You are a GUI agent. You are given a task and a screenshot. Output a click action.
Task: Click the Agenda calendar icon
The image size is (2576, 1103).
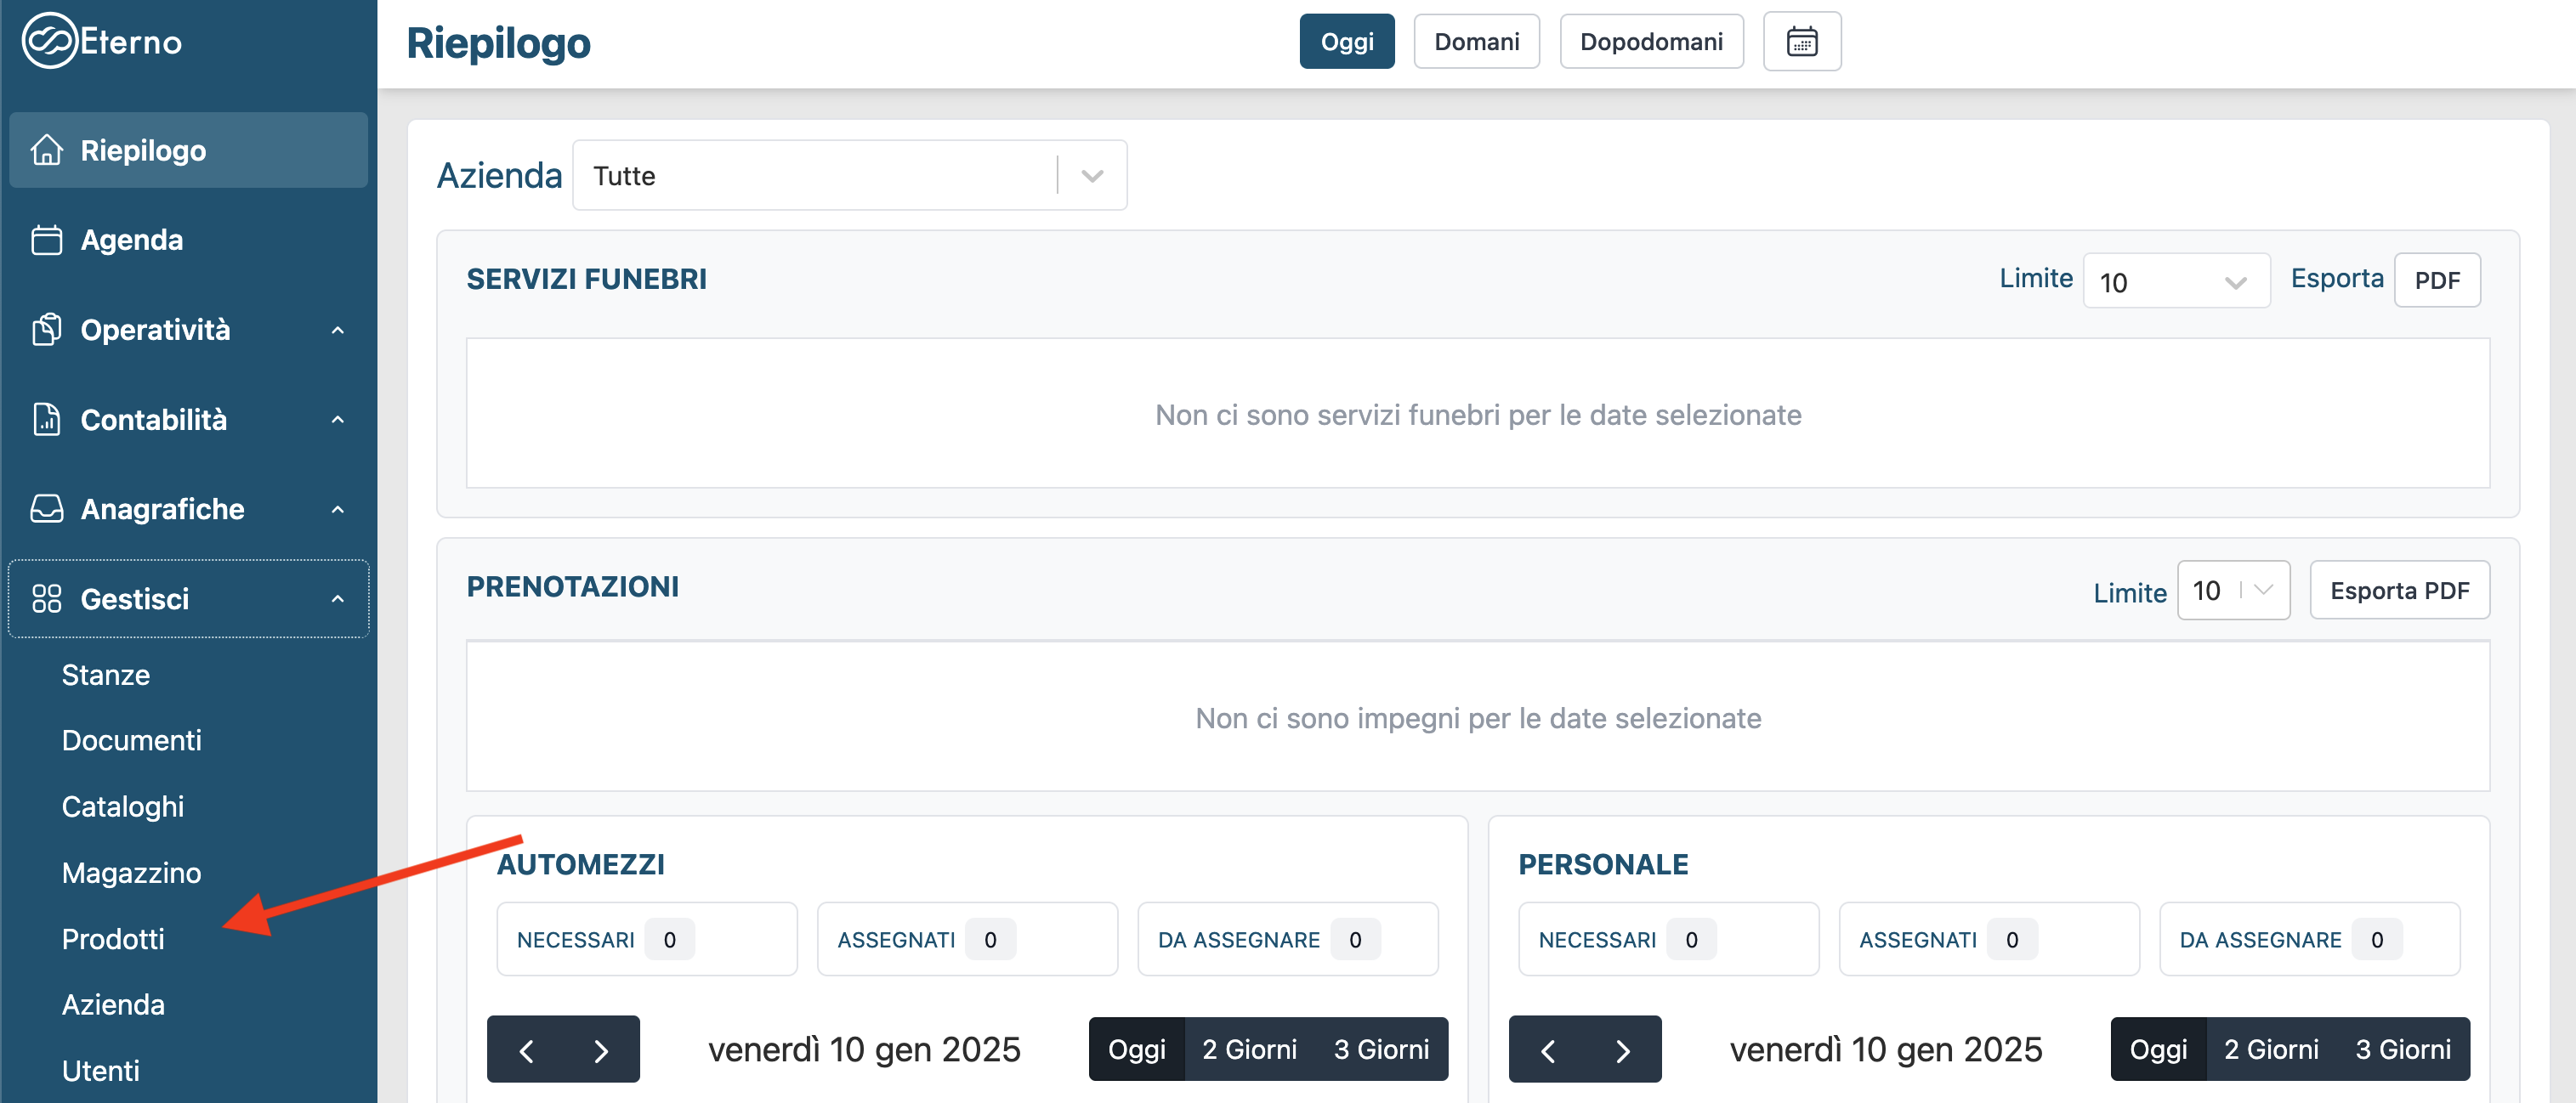tap(47, 240)
